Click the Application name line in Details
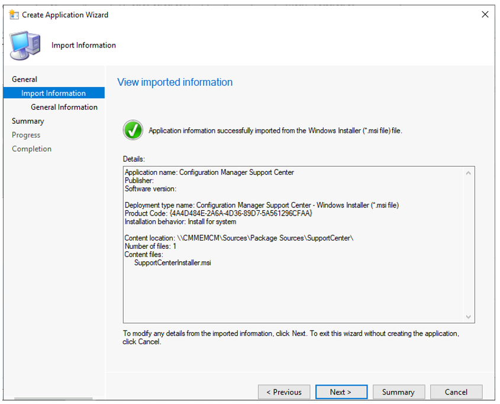Image resolution: width=500 pixels, height=404 pixels. point(209,172)
